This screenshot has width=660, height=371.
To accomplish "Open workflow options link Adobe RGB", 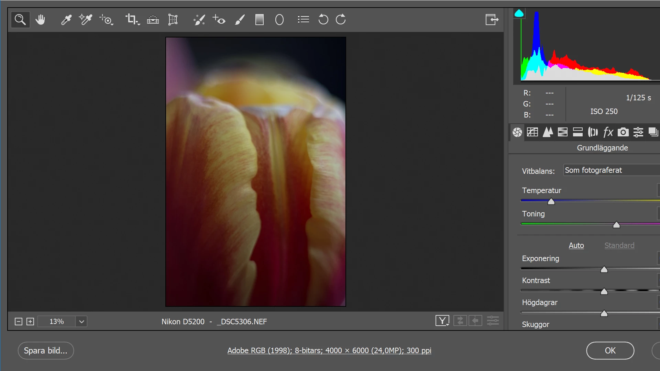I will (329, 350).
